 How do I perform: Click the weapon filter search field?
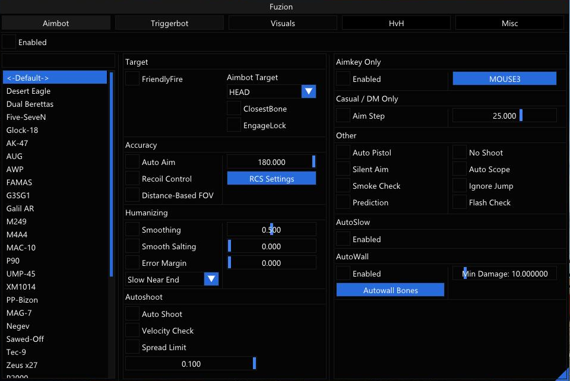[59, 61]
